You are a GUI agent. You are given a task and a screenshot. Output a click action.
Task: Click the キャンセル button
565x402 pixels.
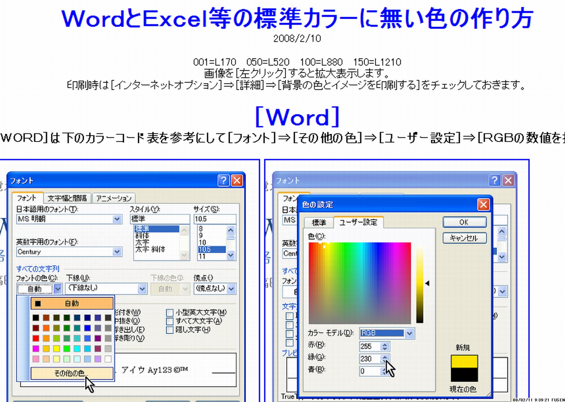coord(465,238)
